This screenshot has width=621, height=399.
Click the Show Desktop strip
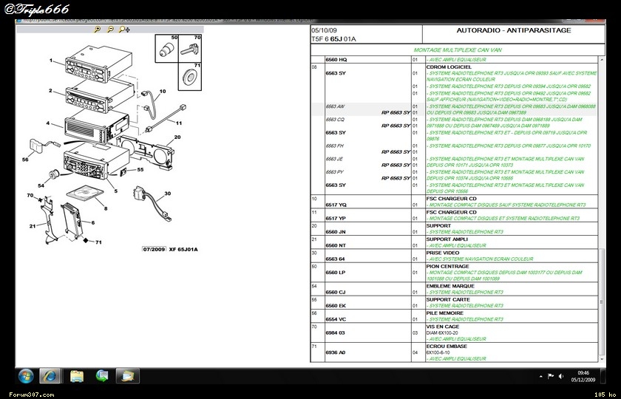coord(603,375)
